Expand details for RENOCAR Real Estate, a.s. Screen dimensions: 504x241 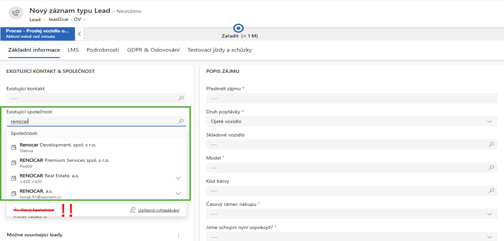coord(178,178)
